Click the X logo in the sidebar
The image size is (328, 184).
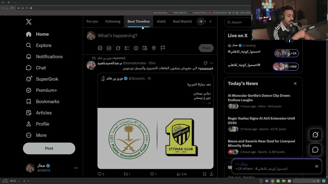(x=29, y=22)
